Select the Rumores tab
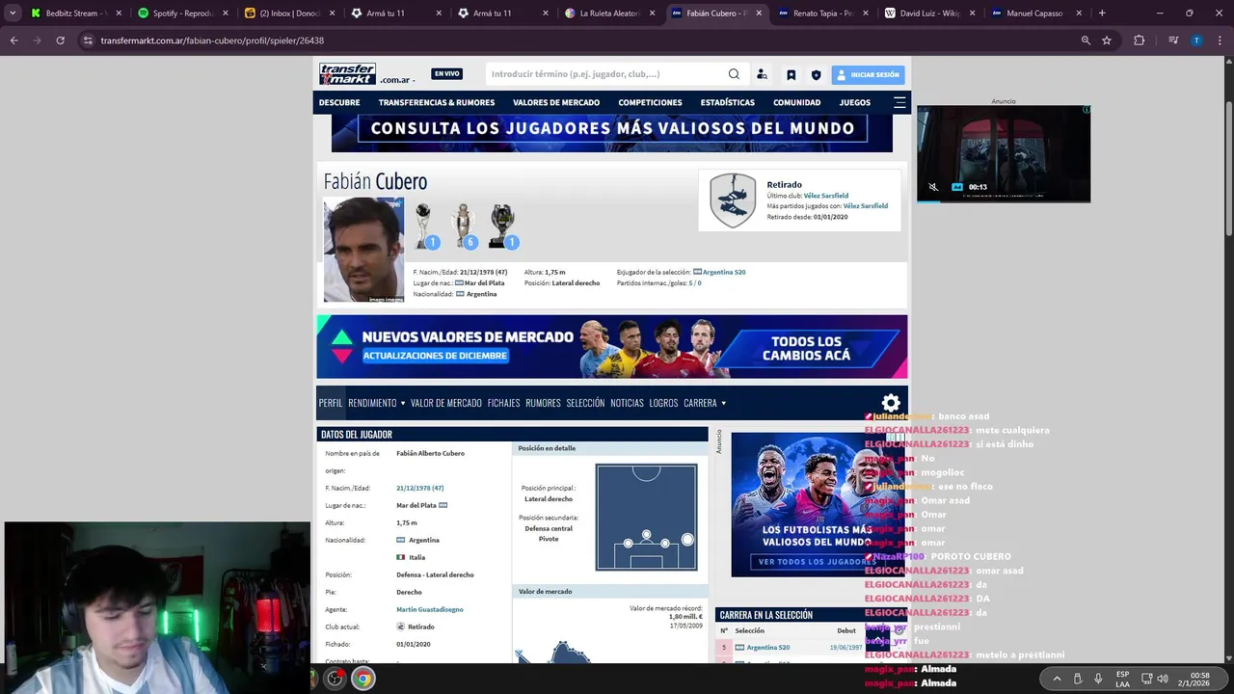The width and height of the screenshot is (1234, 694). pyautogui.click(x=543, y=403)
